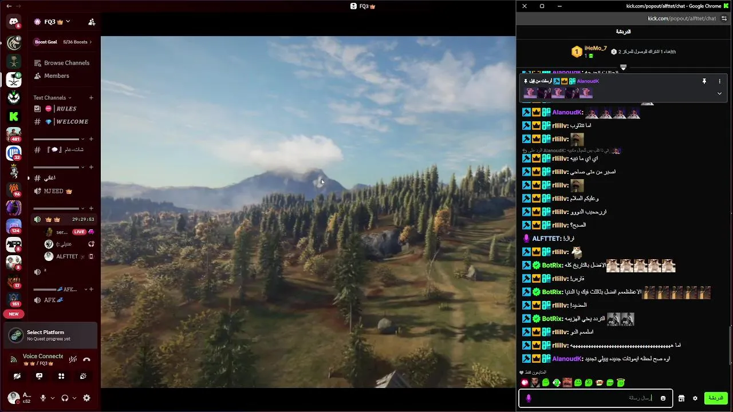Open the WELCOME channel

point(62,121)
